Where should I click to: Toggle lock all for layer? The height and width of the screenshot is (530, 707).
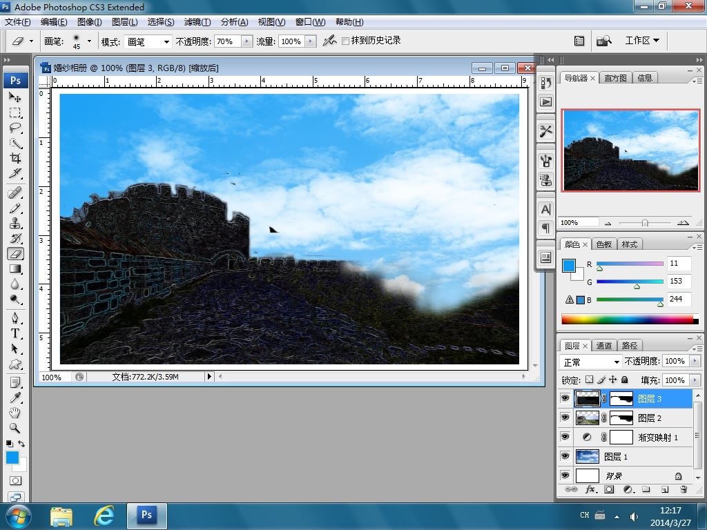(624, 380)
